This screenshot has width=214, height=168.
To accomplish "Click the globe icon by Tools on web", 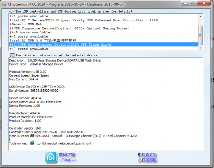I will 32,143.
